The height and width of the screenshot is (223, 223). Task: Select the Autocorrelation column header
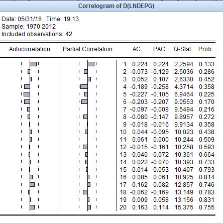30,49
